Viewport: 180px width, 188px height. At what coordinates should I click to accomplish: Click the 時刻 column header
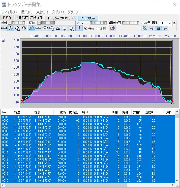95,112
